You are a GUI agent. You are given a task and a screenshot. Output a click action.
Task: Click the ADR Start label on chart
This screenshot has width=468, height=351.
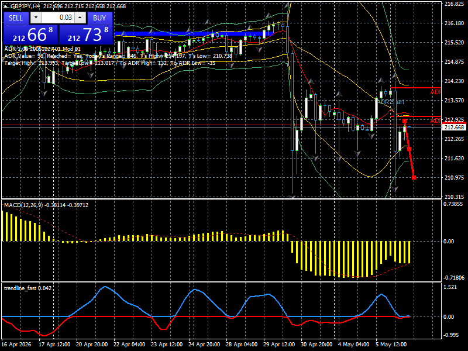click(x=391, y=102)
